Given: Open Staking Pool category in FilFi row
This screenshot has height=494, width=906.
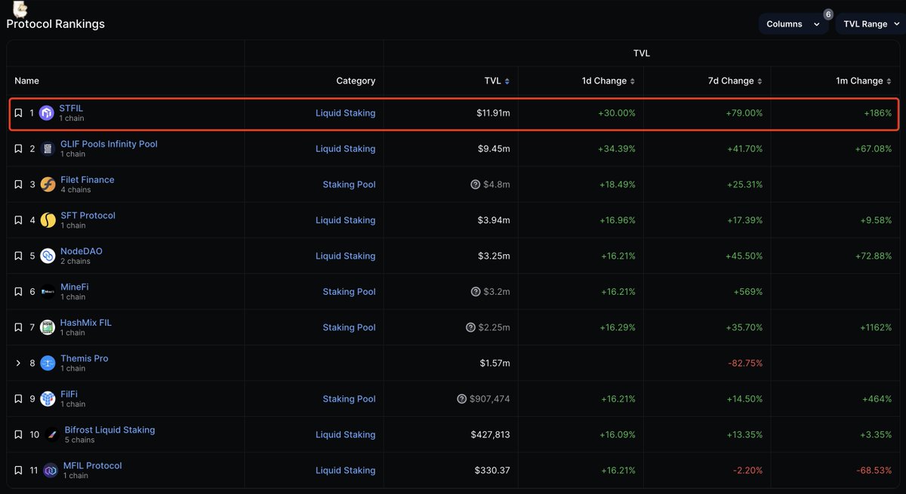Looking at the screenshot, I should (349, 399).
